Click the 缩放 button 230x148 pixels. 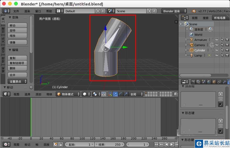click(17, 35)
